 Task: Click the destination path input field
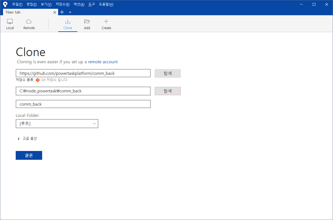point(83,91)
